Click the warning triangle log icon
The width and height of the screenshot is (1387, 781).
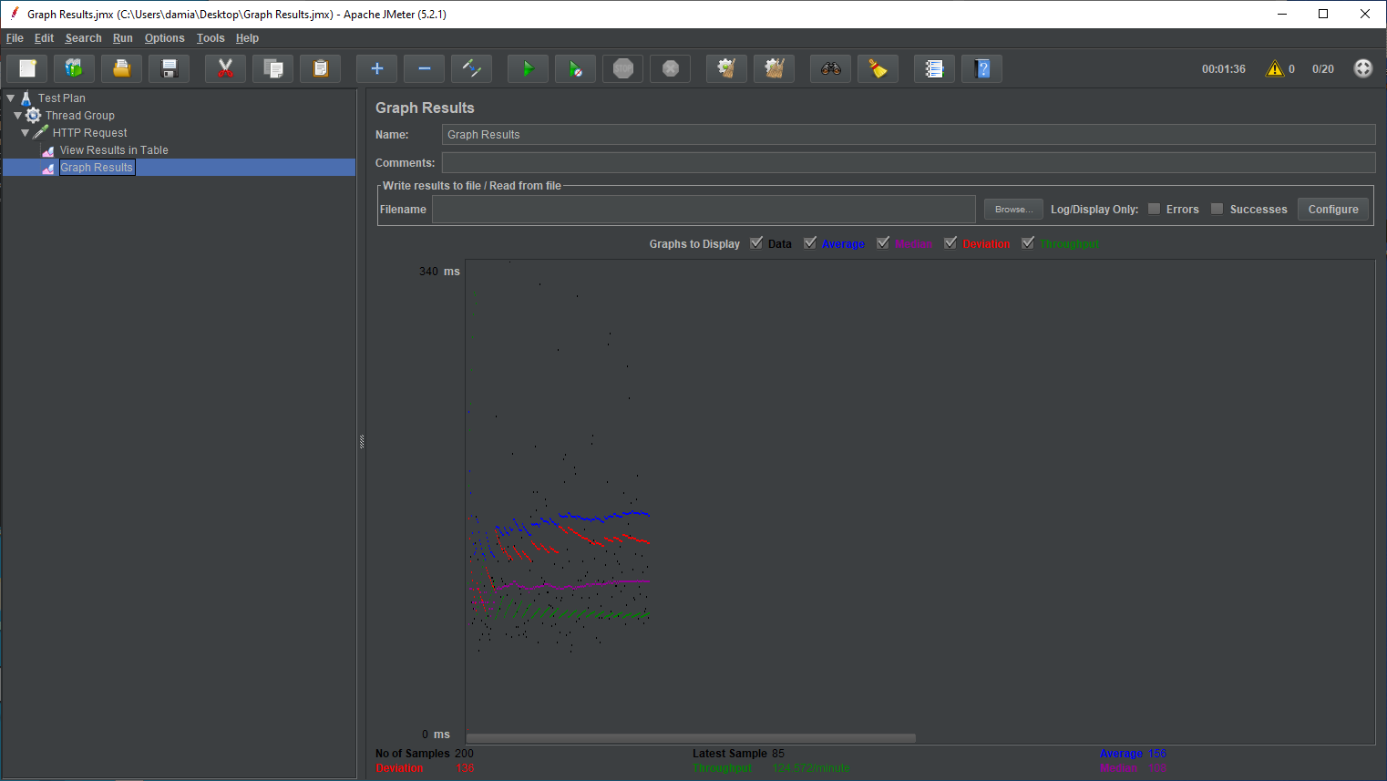[x=1275, y=68]
